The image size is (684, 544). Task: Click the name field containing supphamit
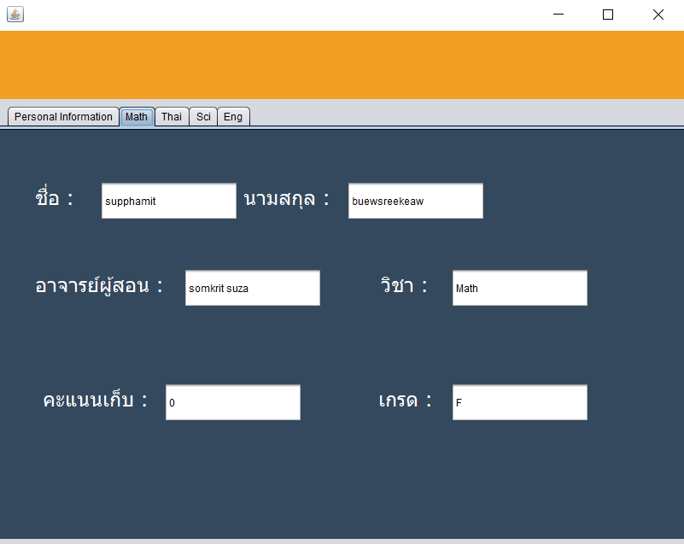tap(168, 201)
